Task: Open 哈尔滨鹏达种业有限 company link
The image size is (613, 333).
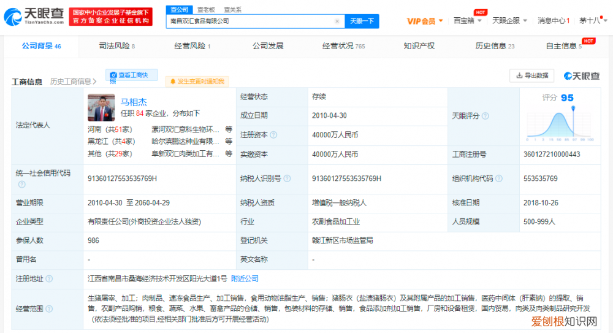Action: 185,141
